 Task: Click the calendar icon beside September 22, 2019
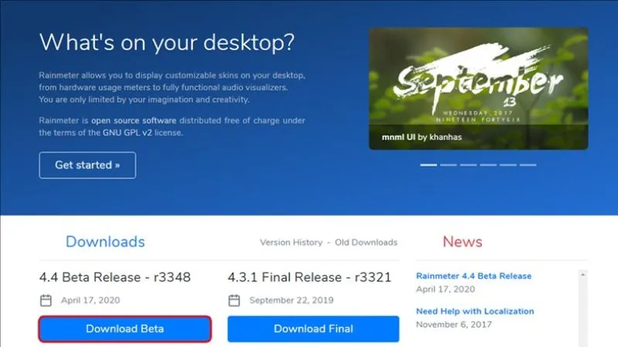(234, 300)
